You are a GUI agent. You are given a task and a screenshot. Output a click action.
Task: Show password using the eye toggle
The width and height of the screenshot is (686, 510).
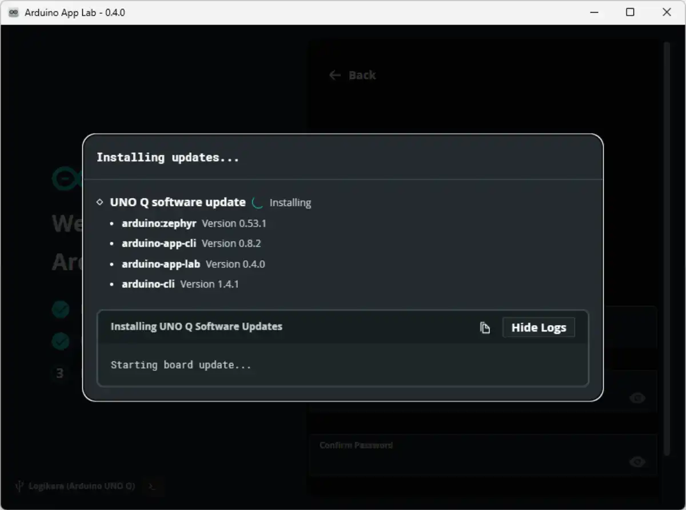click(637, 398)
